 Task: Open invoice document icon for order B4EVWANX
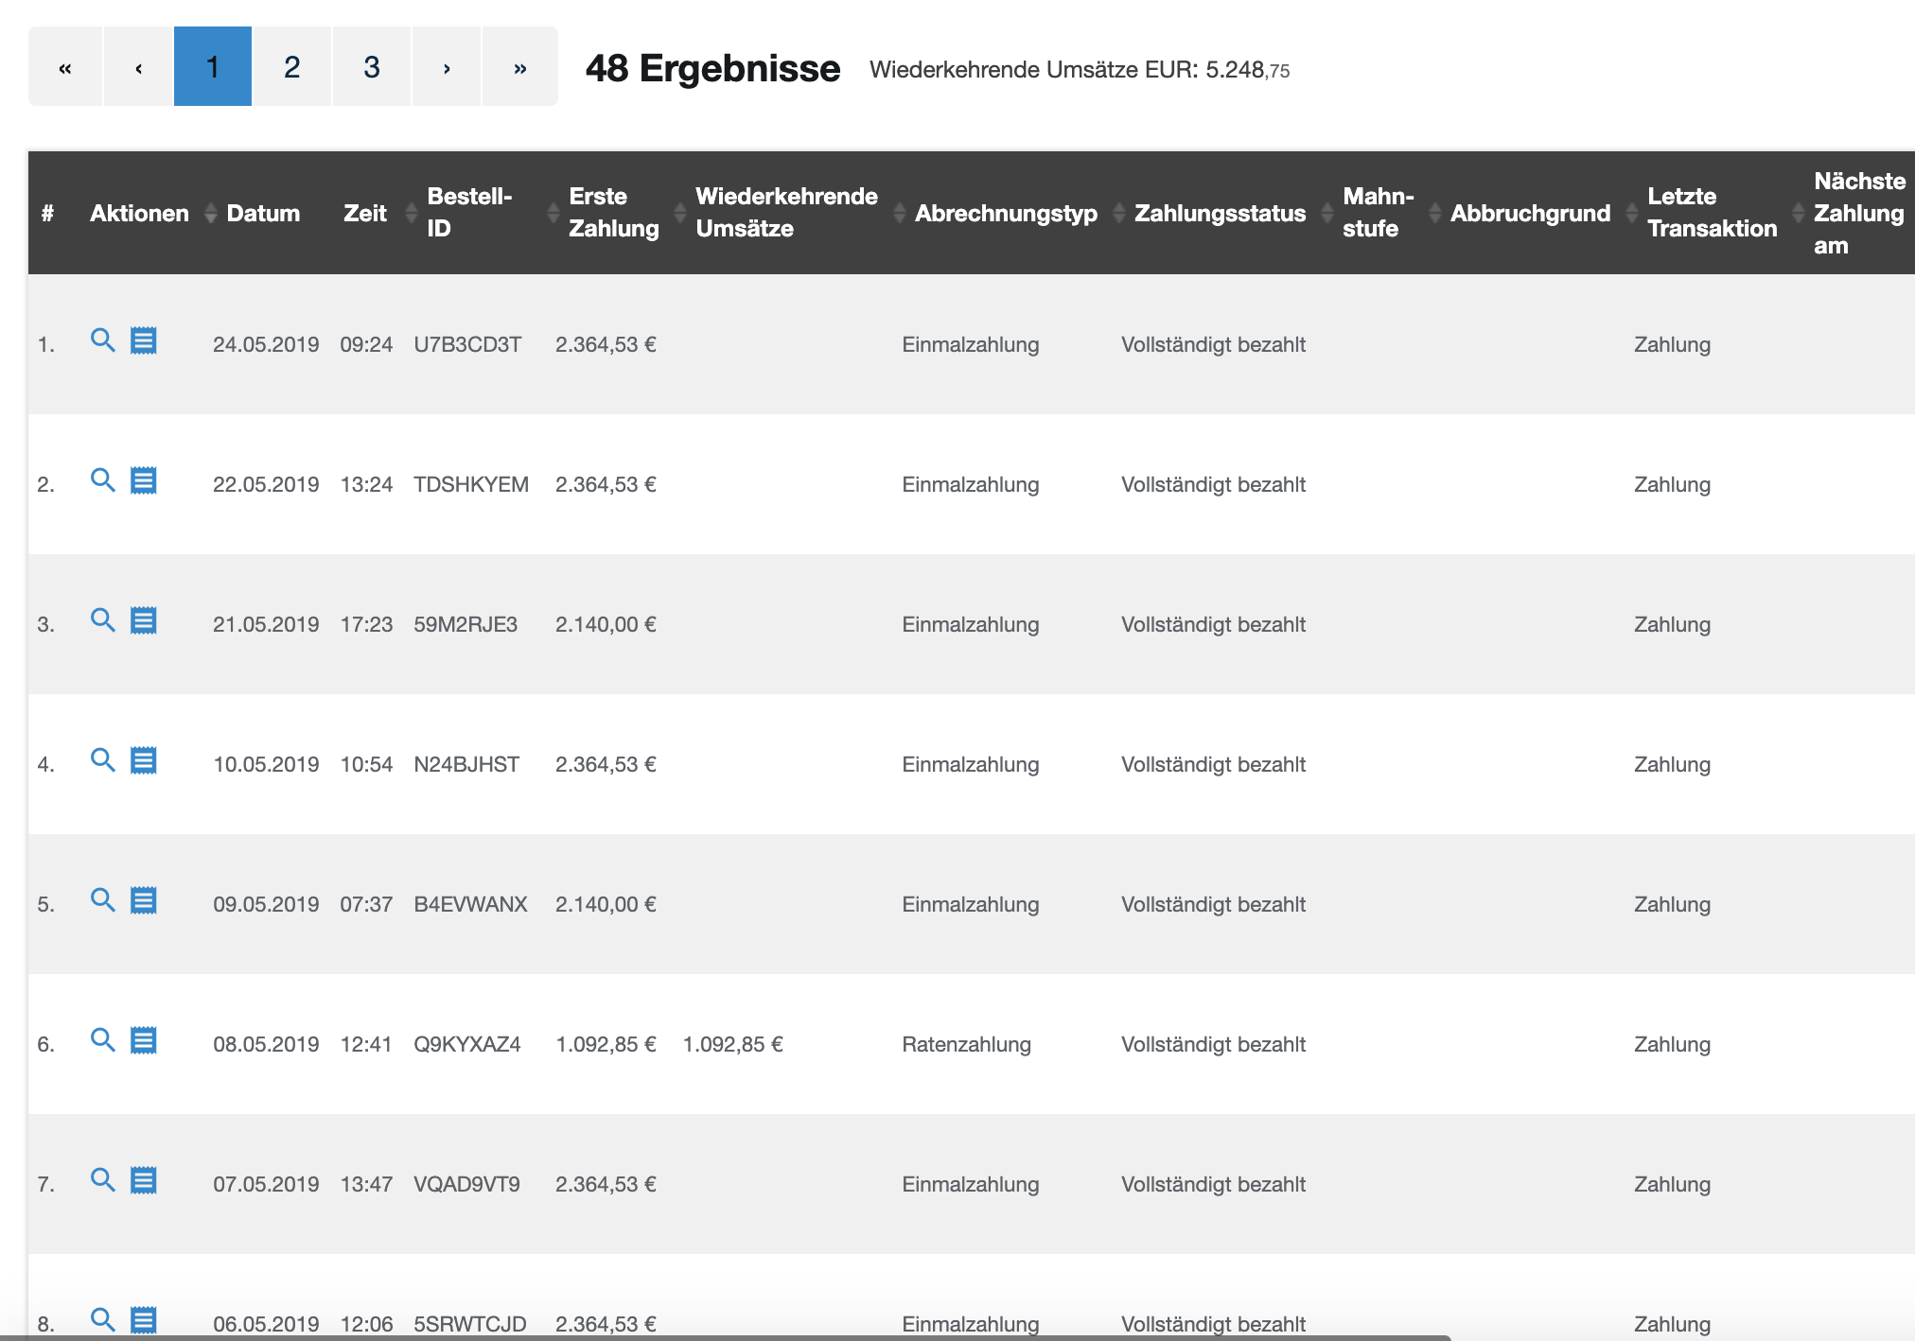click(x=144, y=900)
